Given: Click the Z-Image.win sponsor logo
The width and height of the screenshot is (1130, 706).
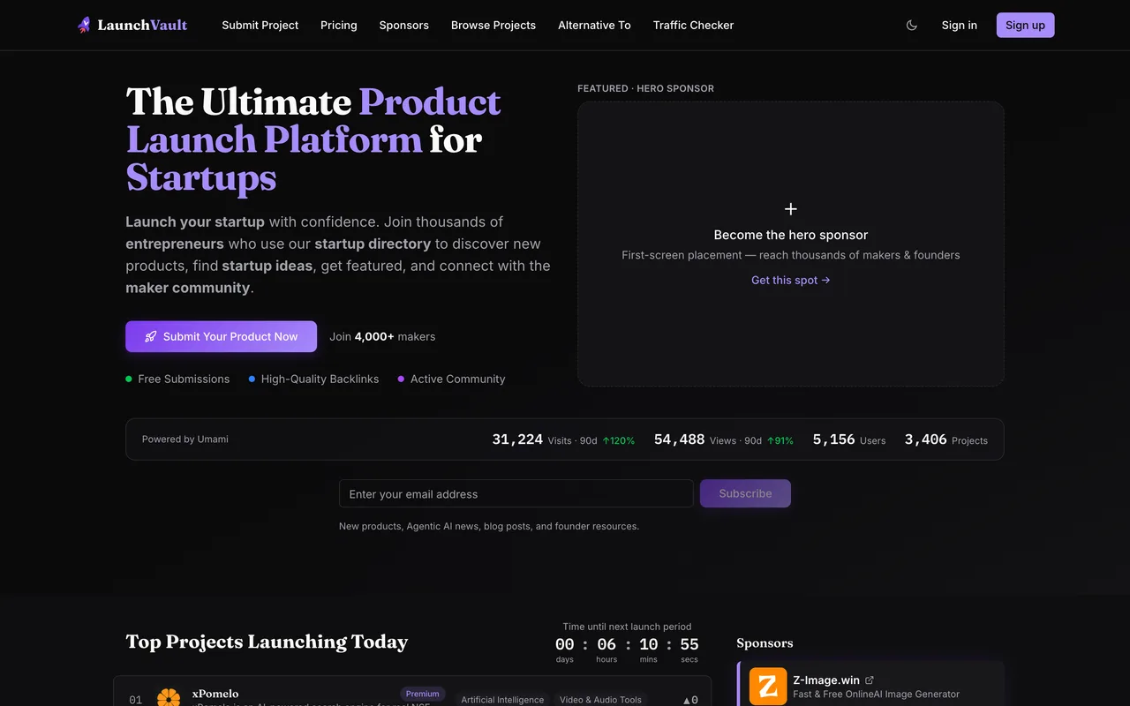Looking at the screenshot, I should pos(768,687).
